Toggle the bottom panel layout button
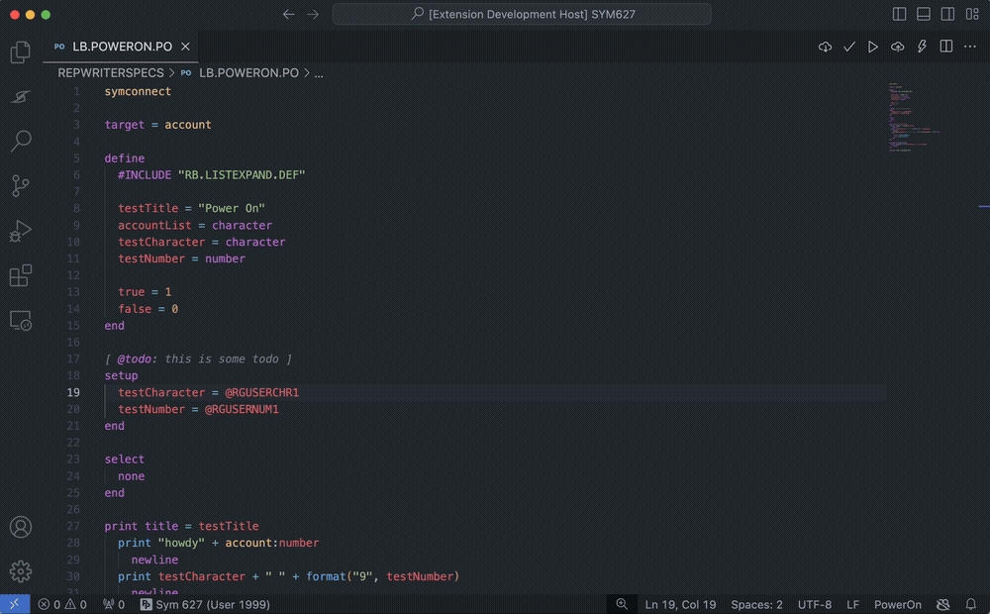Viewport: 990px width, 614px height. [x=924, y=15]
